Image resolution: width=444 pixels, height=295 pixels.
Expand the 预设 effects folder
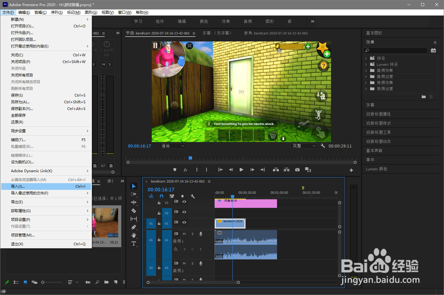click(x=366, y=58)
